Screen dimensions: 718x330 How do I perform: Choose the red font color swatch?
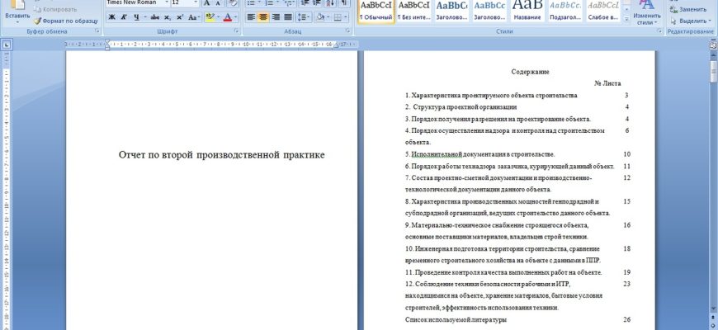pos(228,16)
